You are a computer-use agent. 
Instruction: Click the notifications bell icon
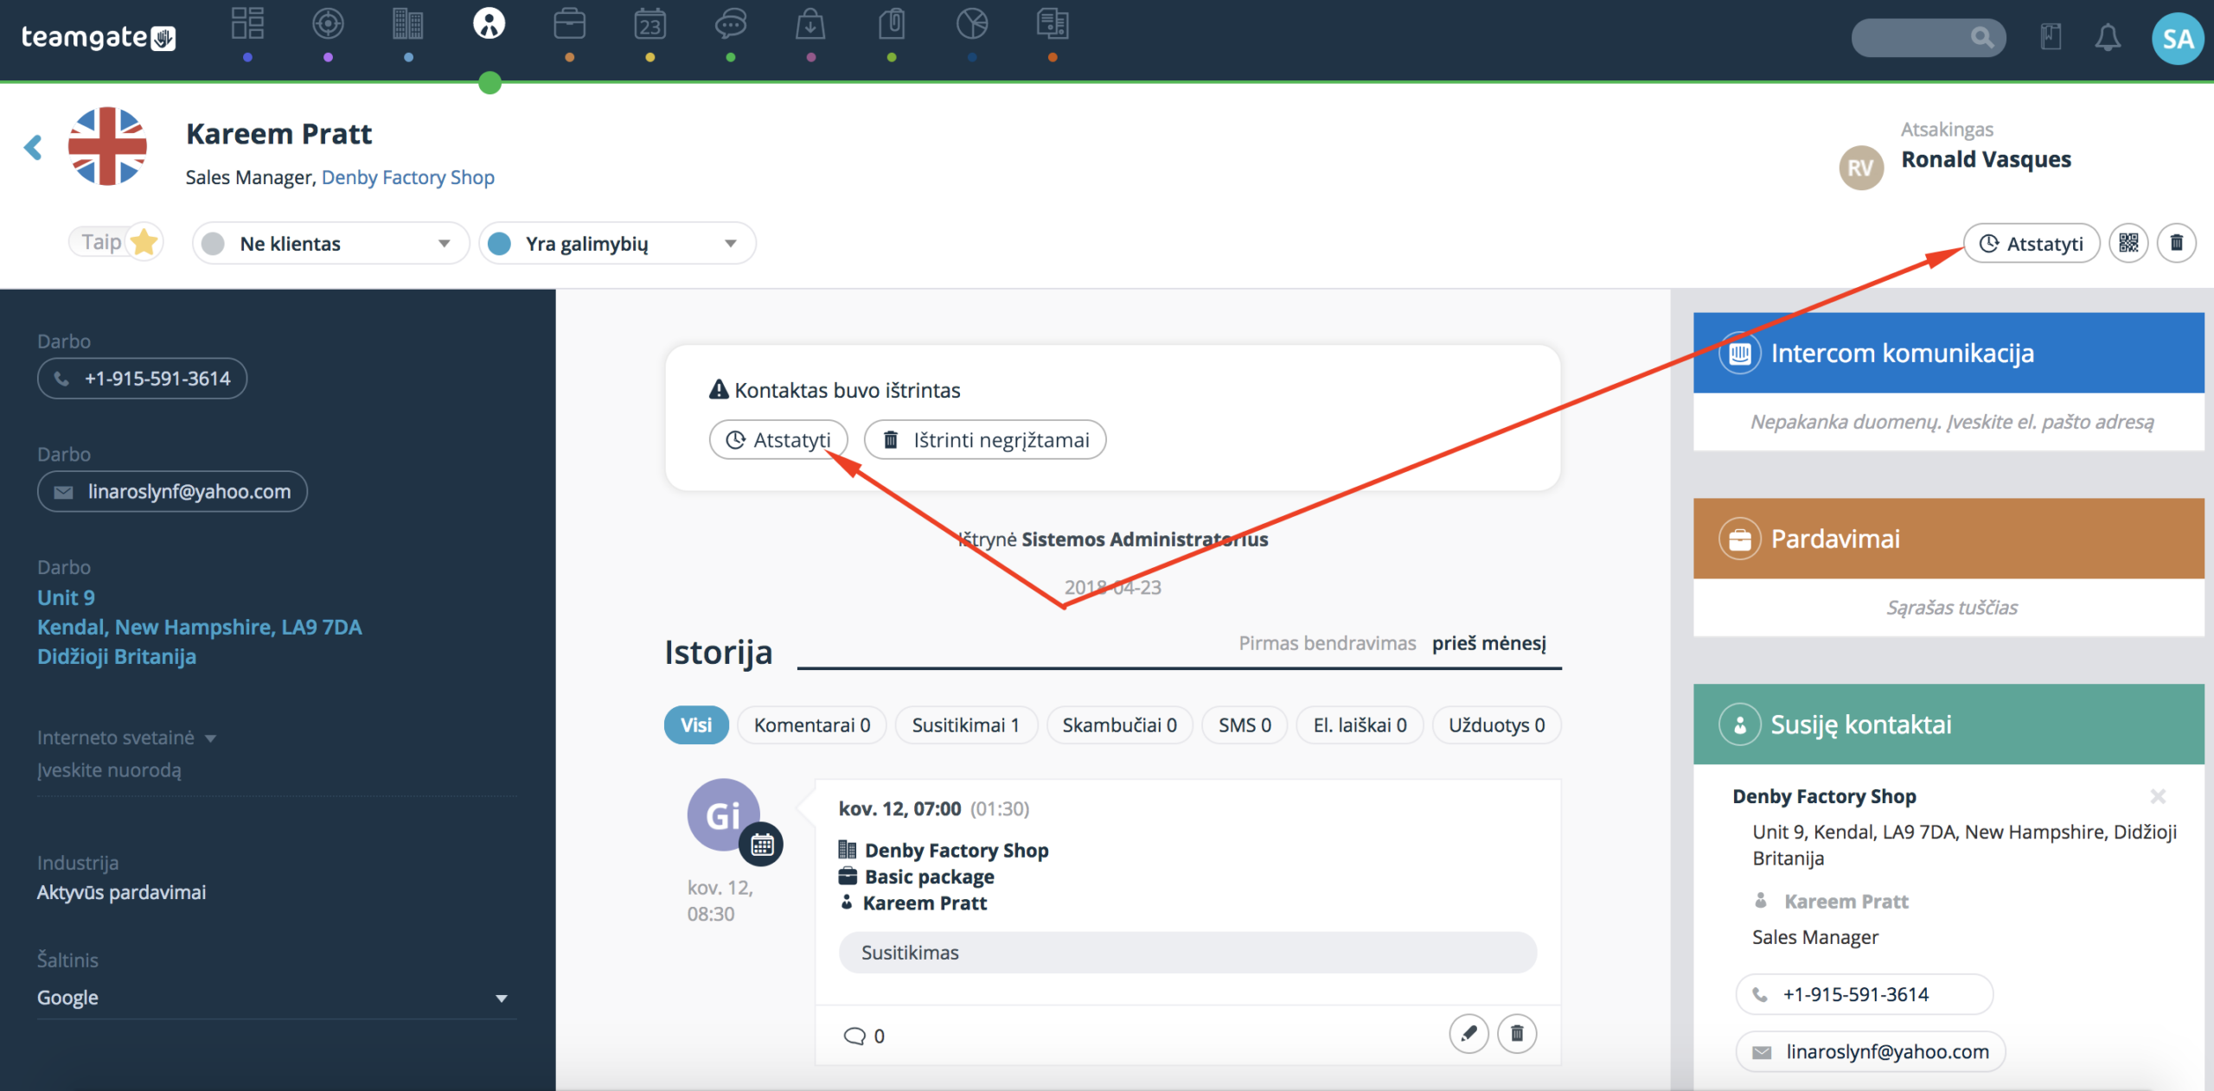(x=2108, y=37)
